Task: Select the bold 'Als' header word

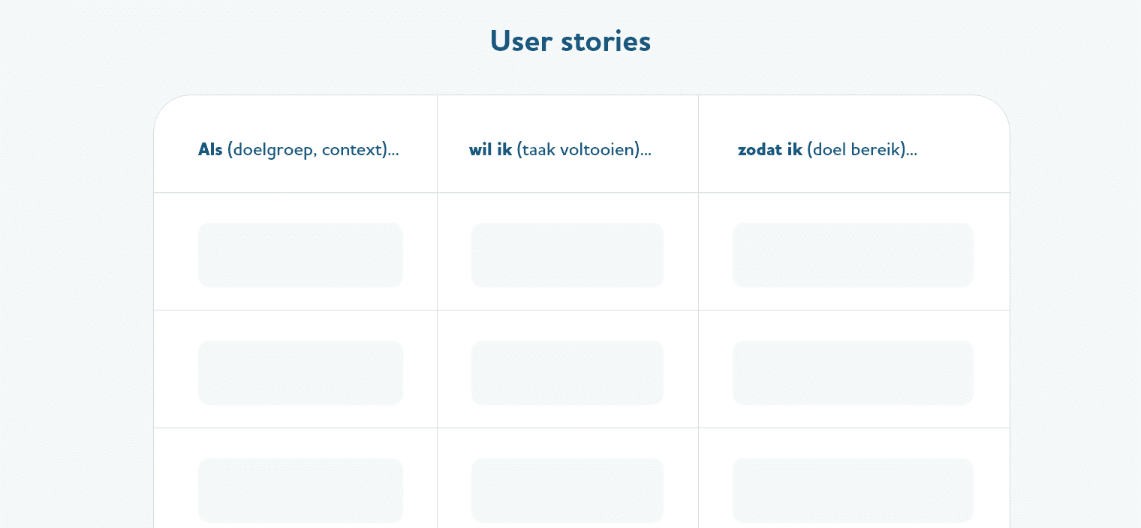Action: (210, 150)
